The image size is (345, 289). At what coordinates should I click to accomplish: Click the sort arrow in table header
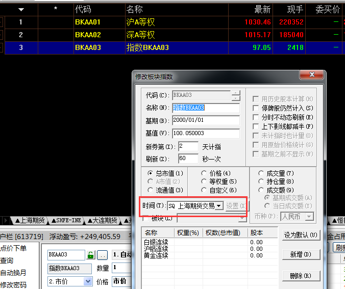21,9
